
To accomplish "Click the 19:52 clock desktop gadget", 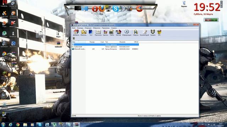I will 207,7.
